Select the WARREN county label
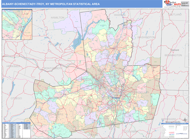The width and height of the screenshot is (190, 139). [120, 15]
